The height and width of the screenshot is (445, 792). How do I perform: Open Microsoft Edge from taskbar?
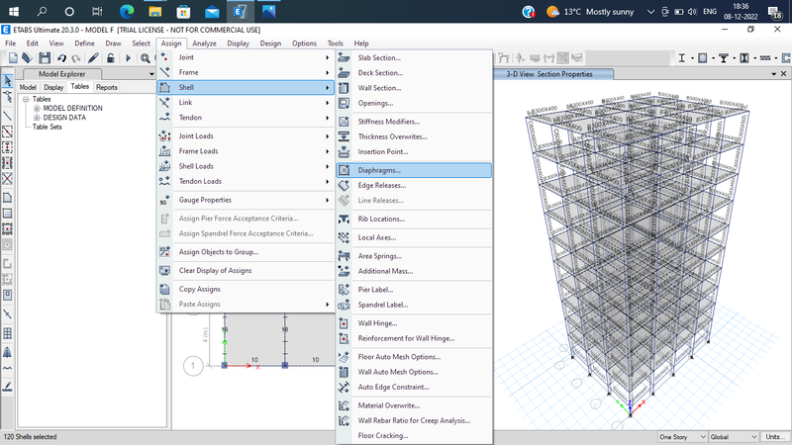point(127,11)
